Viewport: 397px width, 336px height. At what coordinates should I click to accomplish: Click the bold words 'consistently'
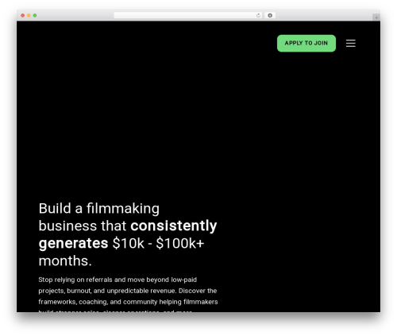tap(174, 226)
